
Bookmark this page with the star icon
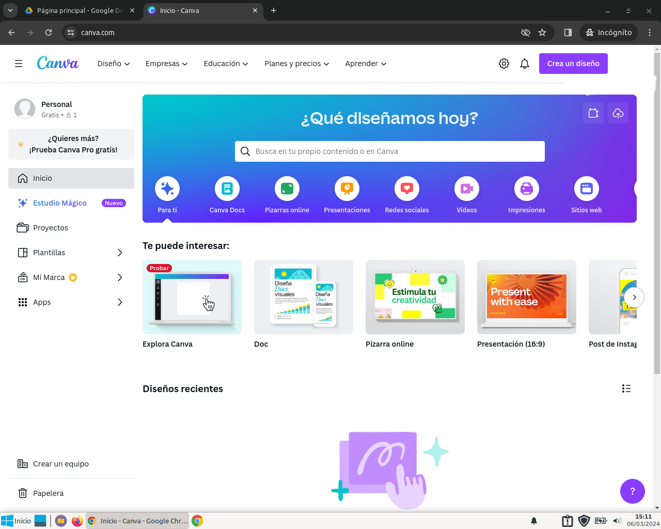coord(542,33)
